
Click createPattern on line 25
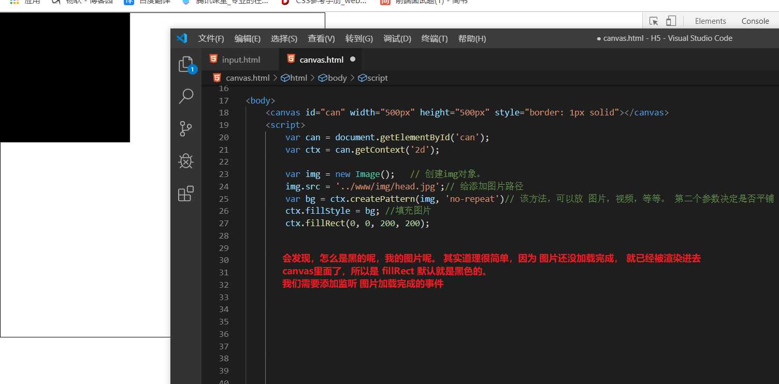coord(383,199)
